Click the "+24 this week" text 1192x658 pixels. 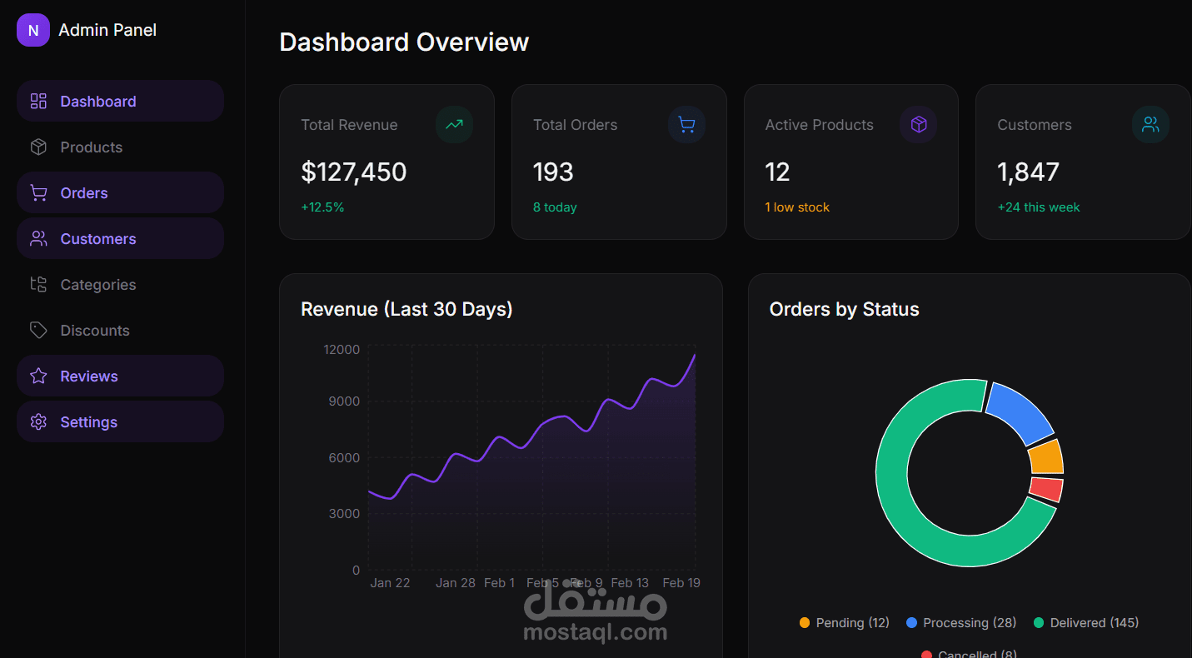pyautogui.click(x=1039, y=207)
